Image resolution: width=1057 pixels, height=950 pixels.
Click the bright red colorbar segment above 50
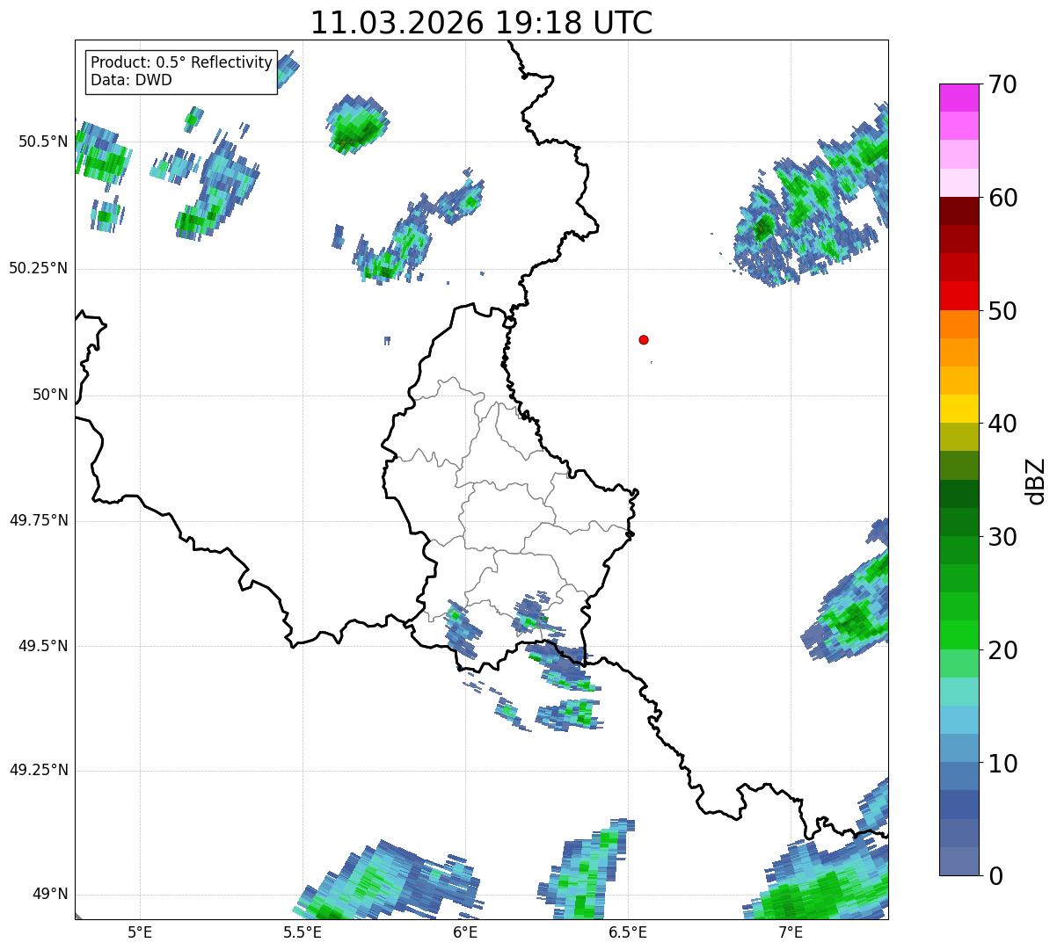coord(959,296)
